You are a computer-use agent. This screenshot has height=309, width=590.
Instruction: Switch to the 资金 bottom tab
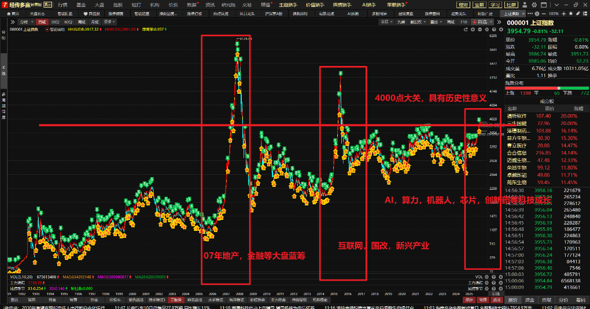(530, 300)
